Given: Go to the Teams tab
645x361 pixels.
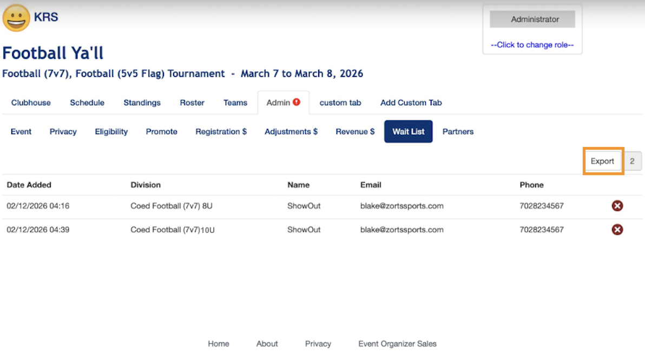Looking at the screenshot, I should point(235,103).
